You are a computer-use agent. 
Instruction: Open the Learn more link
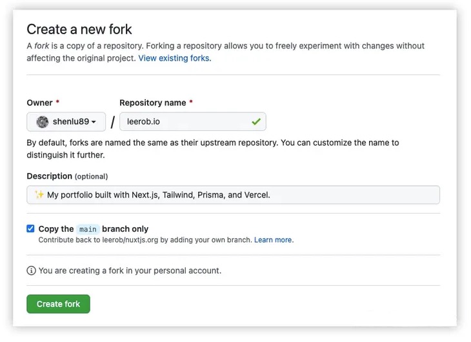(273, 240)
